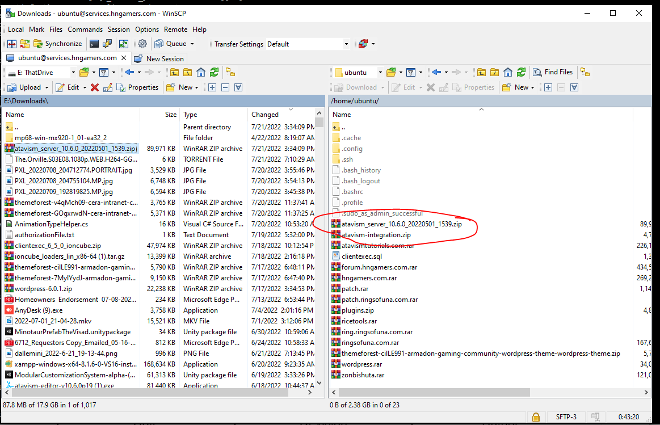Go back in the local panel history
This screenshot has height=425, width=660.
click(129, 73)
